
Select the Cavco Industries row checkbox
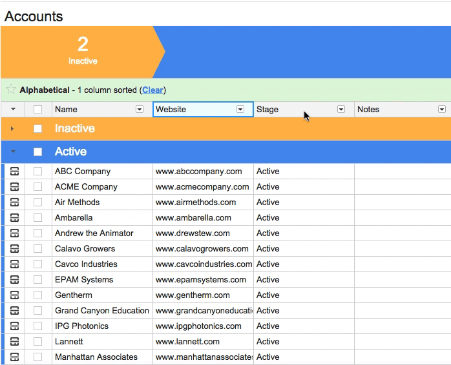(x=37, y=264)
